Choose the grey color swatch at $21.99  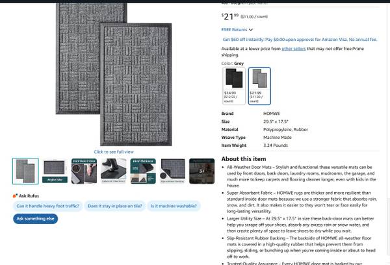coord(259,86)
